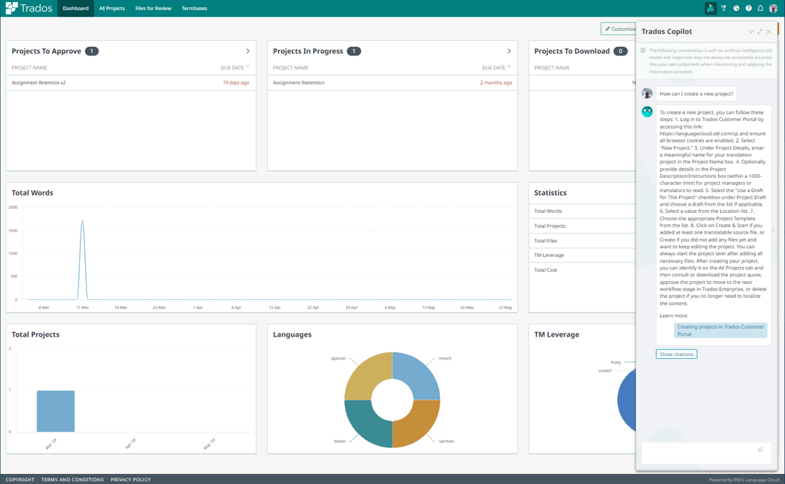
Task: Click the Trados Copilot icon in top bar
Action: pos(710,9)
